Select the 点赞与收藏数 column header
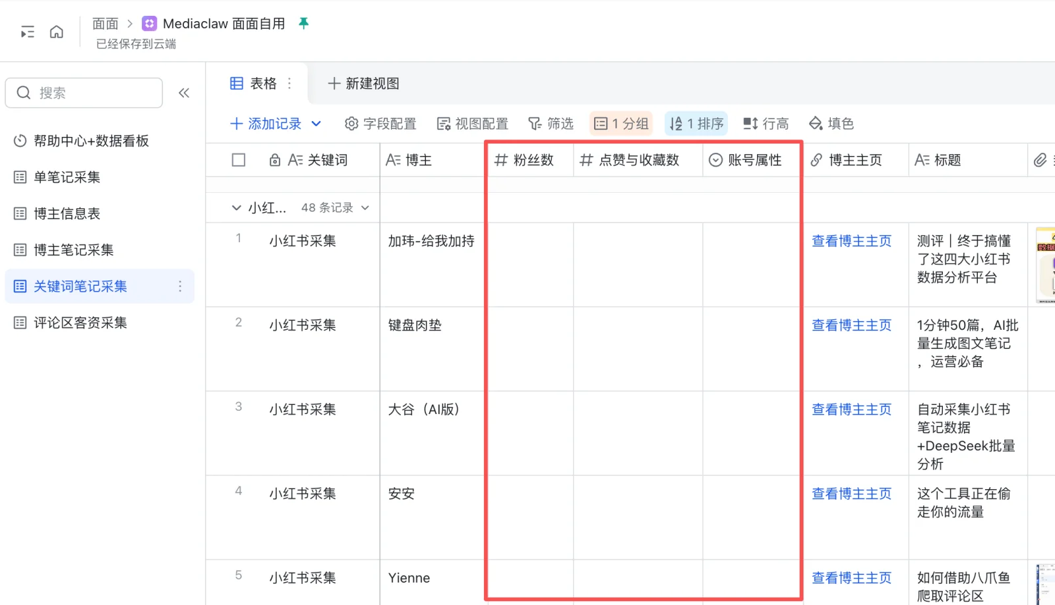1055x605 pixels. tap(638, 160)
